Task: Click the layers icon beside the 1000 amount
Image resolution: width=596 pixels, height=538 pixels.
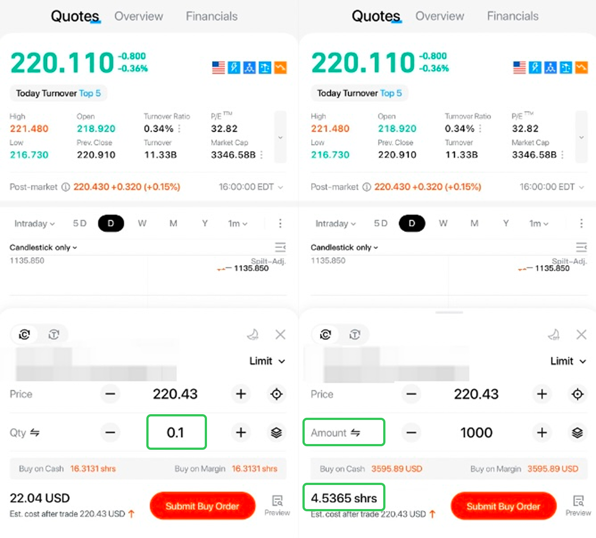Action: [577, 432]
